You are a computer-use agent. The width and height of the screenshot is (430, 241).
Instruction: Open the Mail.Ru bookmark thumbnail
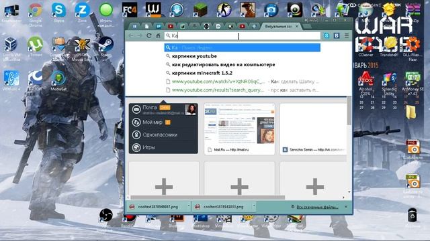239,129
